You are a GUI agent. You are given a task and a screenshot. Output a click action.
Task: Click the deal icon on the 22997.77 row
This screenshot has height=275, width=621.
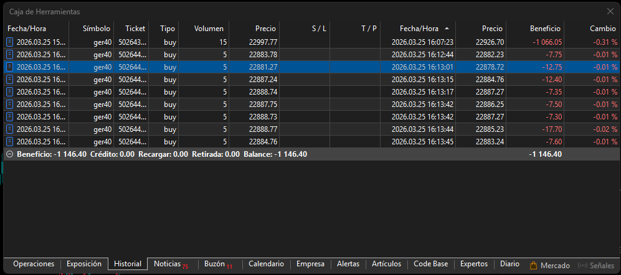coord(10,42)
